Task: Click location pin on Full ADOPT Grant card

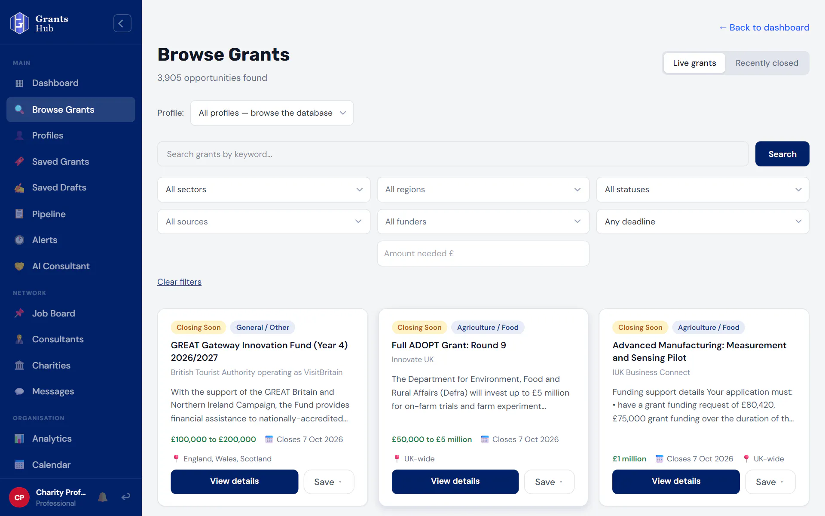Action: click(x=397, y=459)
